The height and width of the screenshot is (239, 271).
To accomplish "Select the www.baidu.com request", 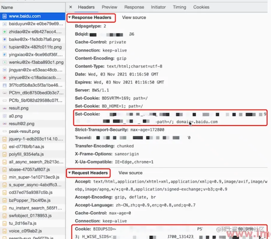I will (33, 16).
